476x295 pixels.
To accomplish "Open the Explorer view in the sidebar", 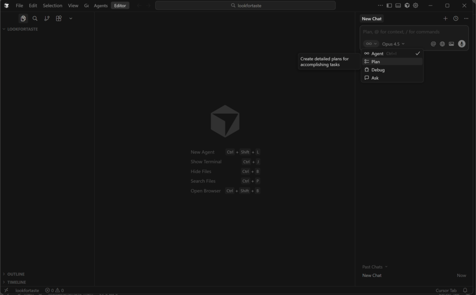I will [x=23, y=19].
